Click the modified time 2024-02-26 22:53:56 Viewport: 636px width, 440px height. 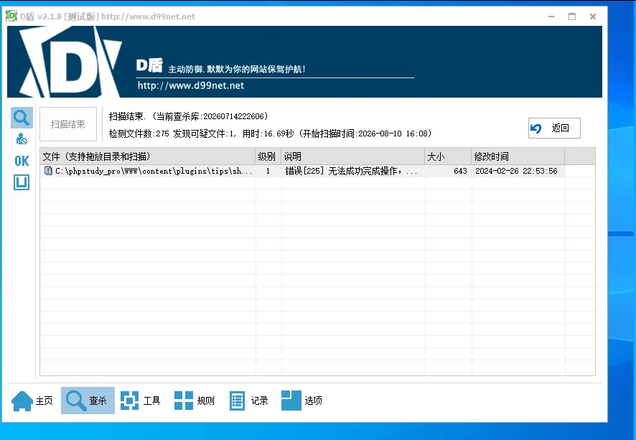coord(516,171)
